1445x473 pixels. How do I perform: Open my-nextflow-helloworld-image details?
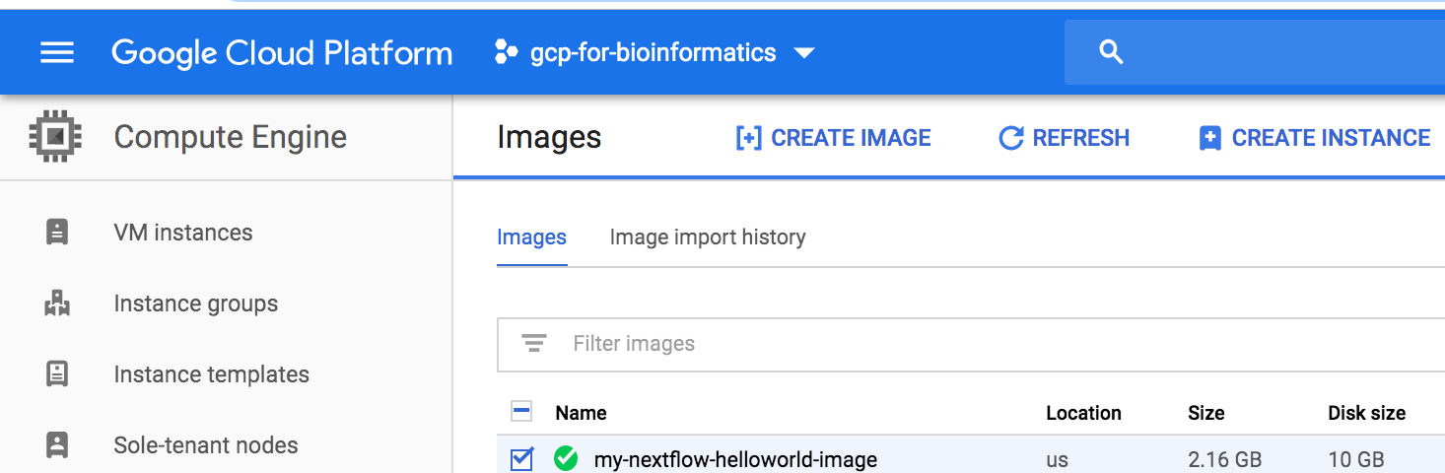tap(735, 459)
